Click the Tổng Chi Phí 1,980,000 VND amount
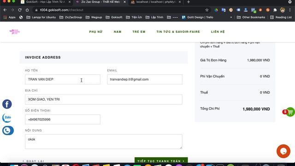The image size is (295, 166). pos(256,109)
